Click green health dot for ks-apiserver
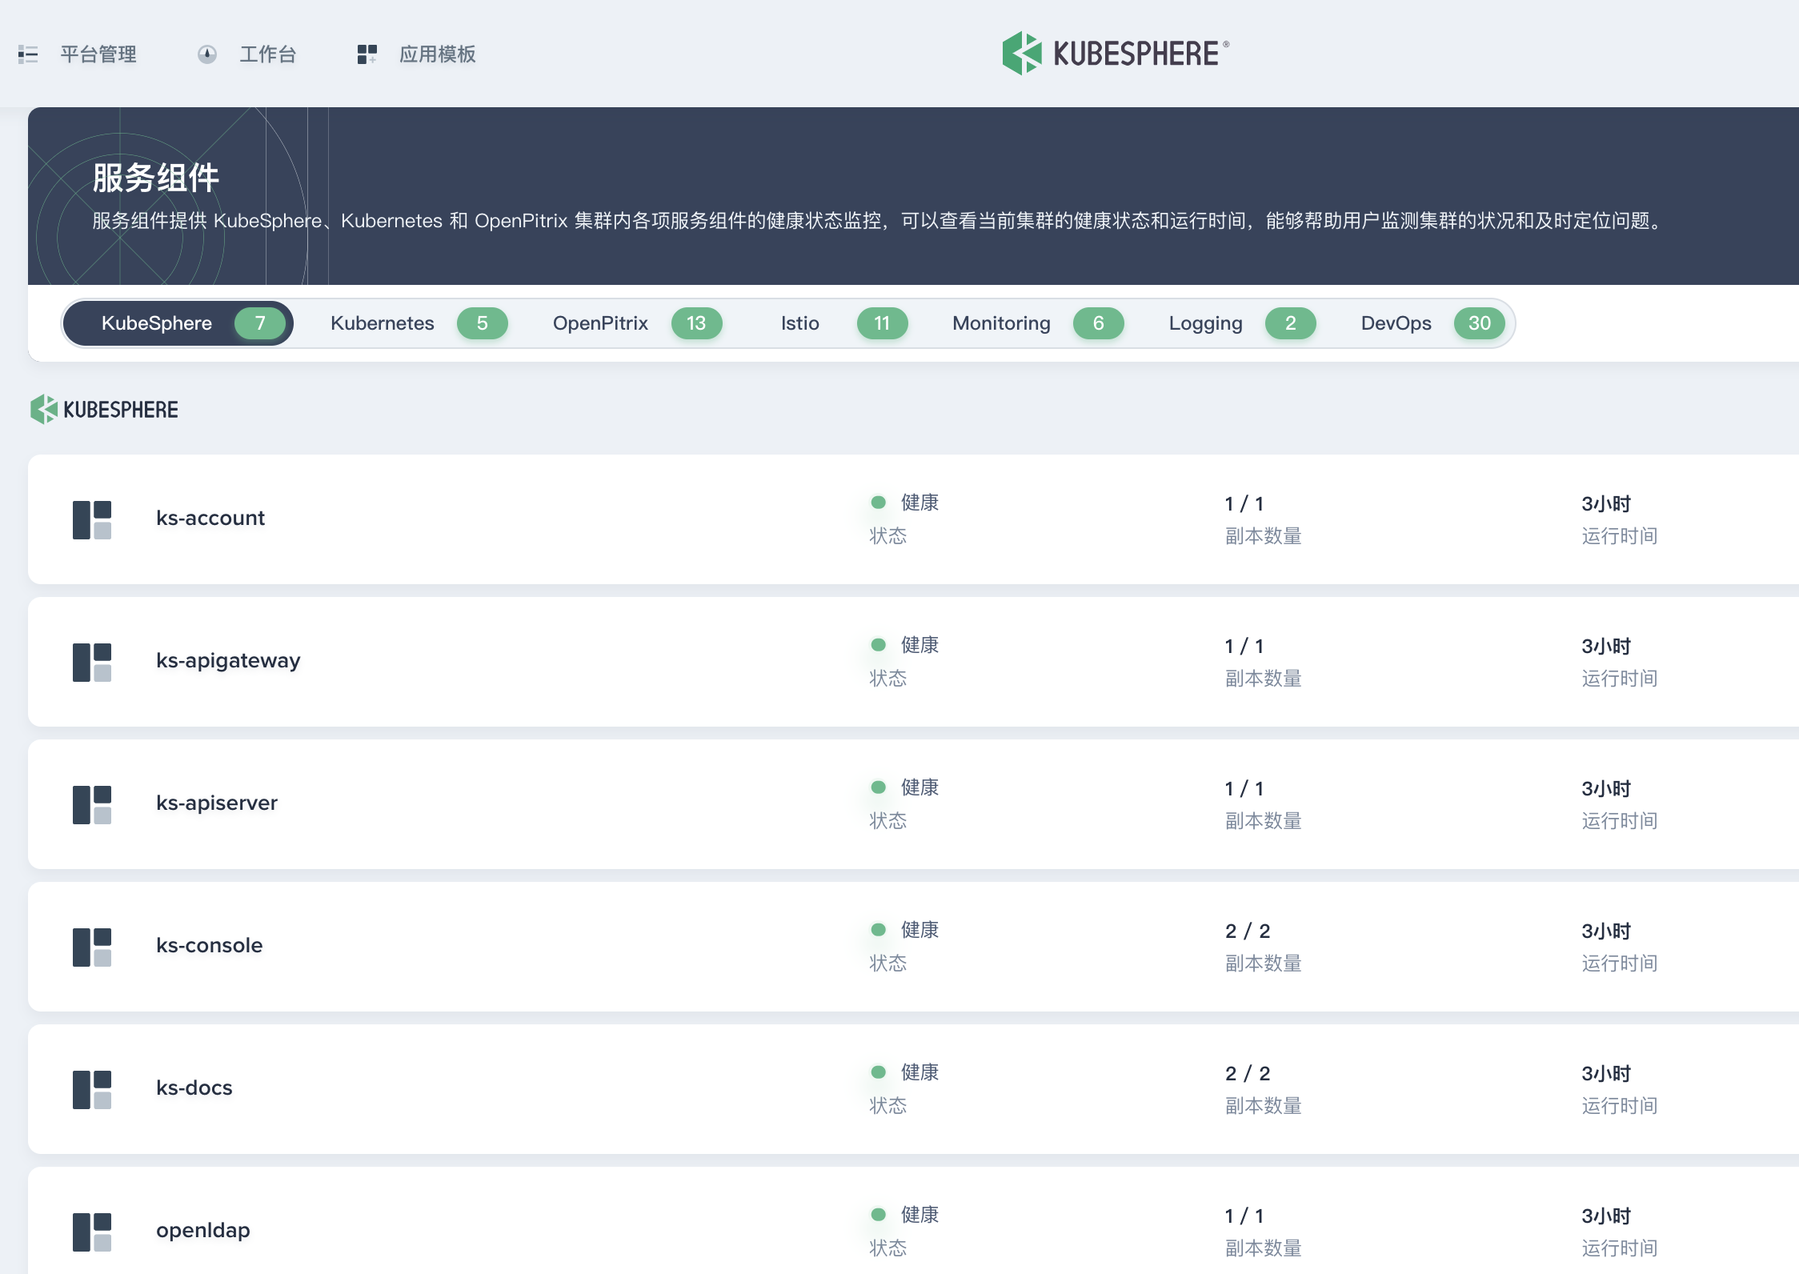Viewport: 1799px width, 1274px height. (879, 787)
